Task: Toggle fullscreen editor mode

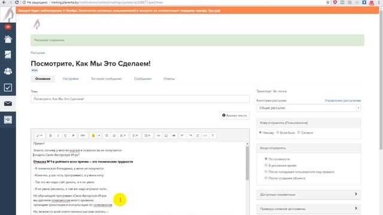Action: pos(197,136)
